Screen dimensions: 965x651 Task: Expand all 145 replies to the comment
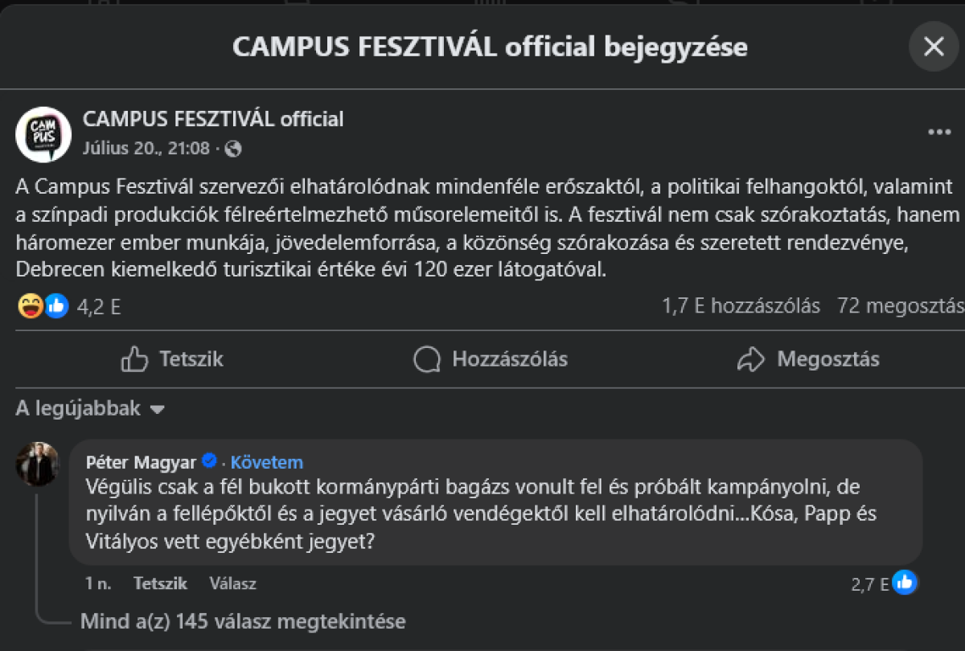click(243, 621)
